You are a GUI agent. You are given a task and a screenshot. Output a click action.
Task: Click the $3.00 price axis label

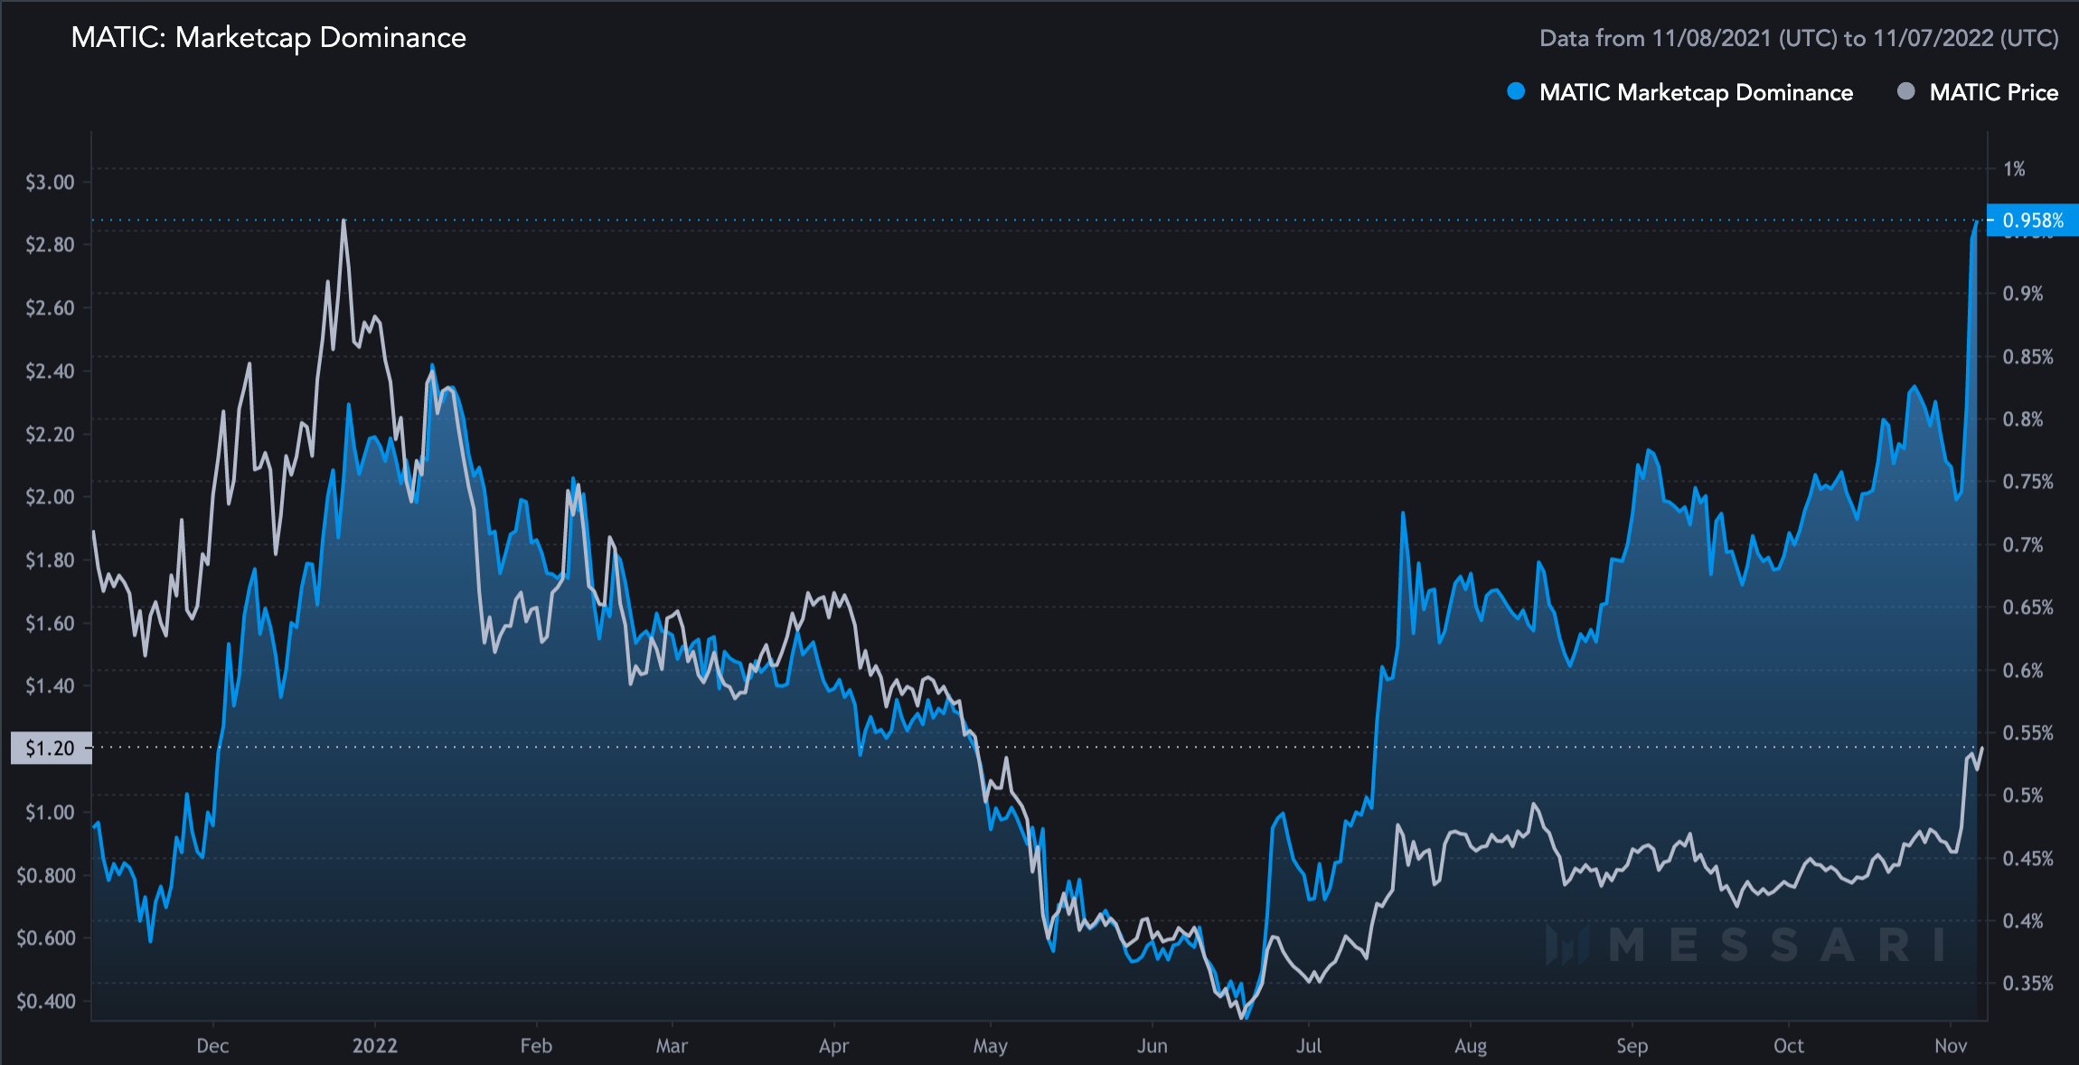[50, 183]
